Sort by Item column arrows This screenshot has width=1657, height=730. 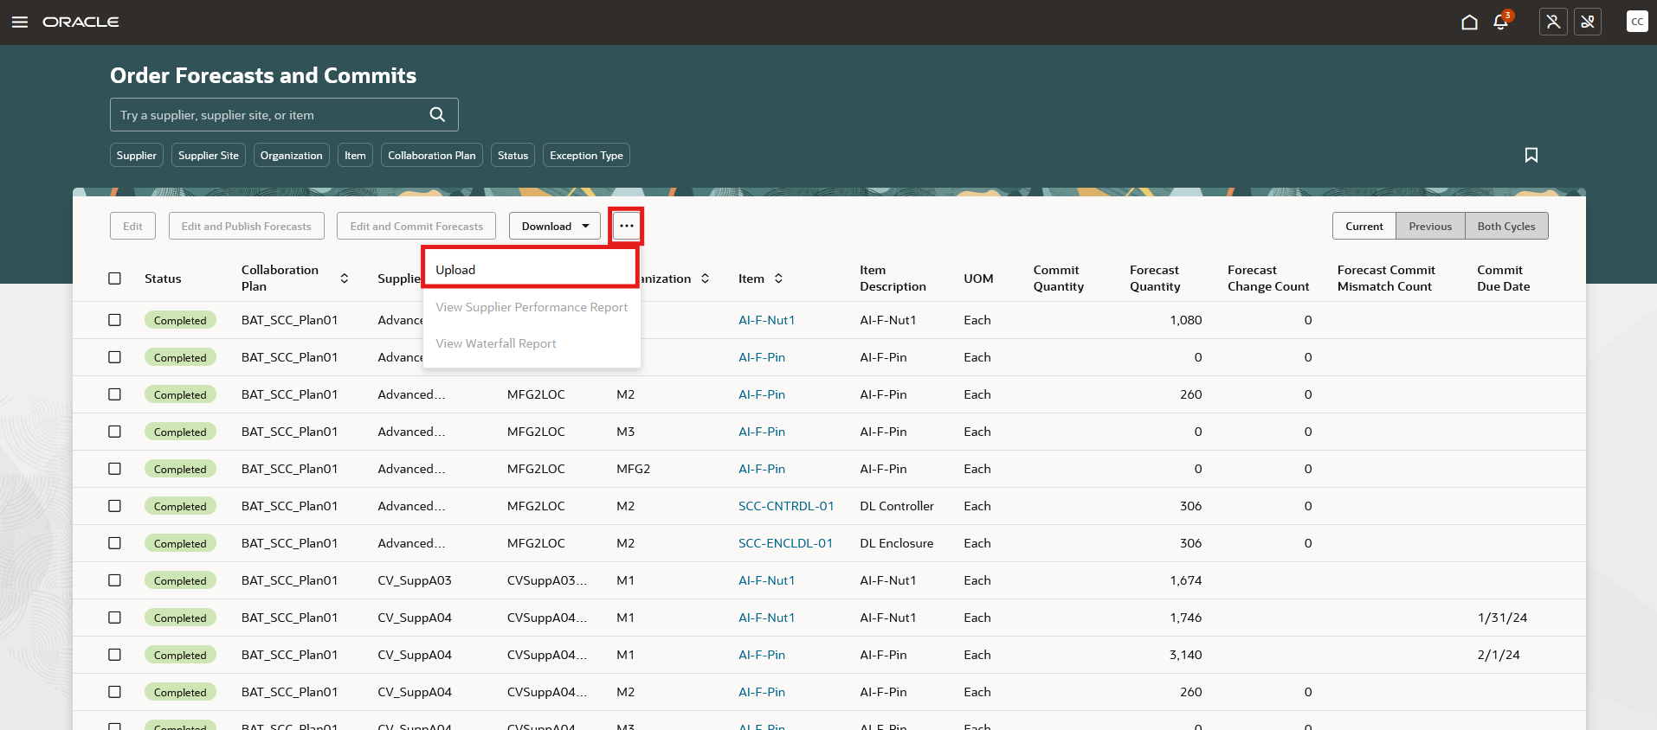[x=778, y=279]
